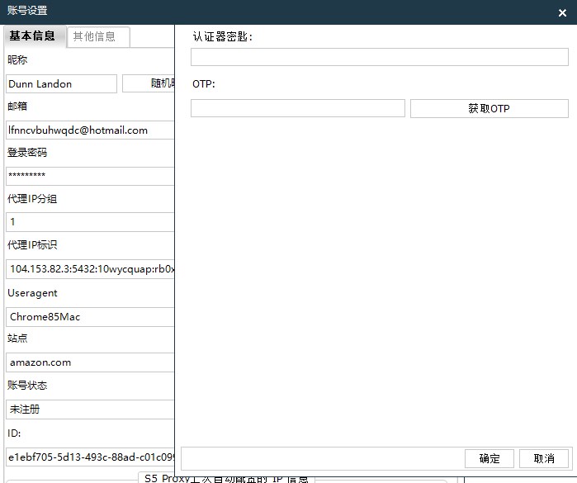Close the 账号设置 dialog

(562, 13)
